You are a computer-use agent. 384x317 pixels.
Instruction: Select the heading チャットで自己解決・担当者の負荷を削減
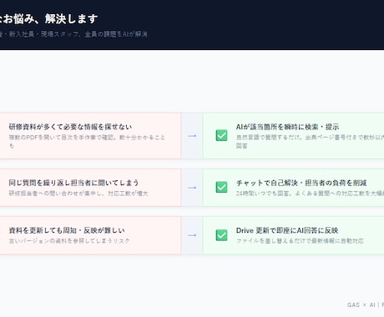point(301,183)
